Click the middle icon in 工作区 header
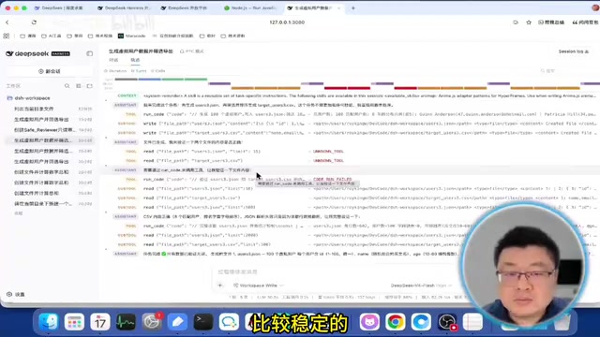Screen dimensions: 600x337 [x=79, y=86]
